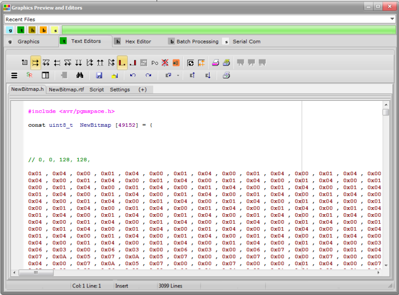Click the red crossed-out icon
The width and height of the screenshot is (399, 295).
[x=165, y=63]
